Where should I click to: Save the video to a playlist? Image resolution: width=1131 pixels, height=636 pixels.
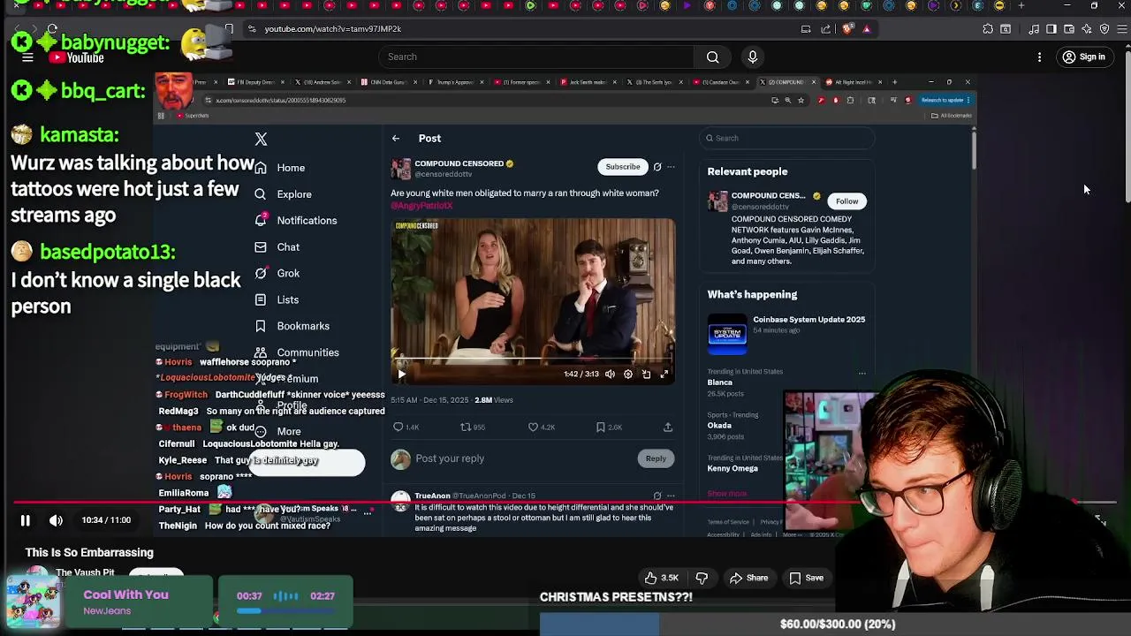pos(806,578)
